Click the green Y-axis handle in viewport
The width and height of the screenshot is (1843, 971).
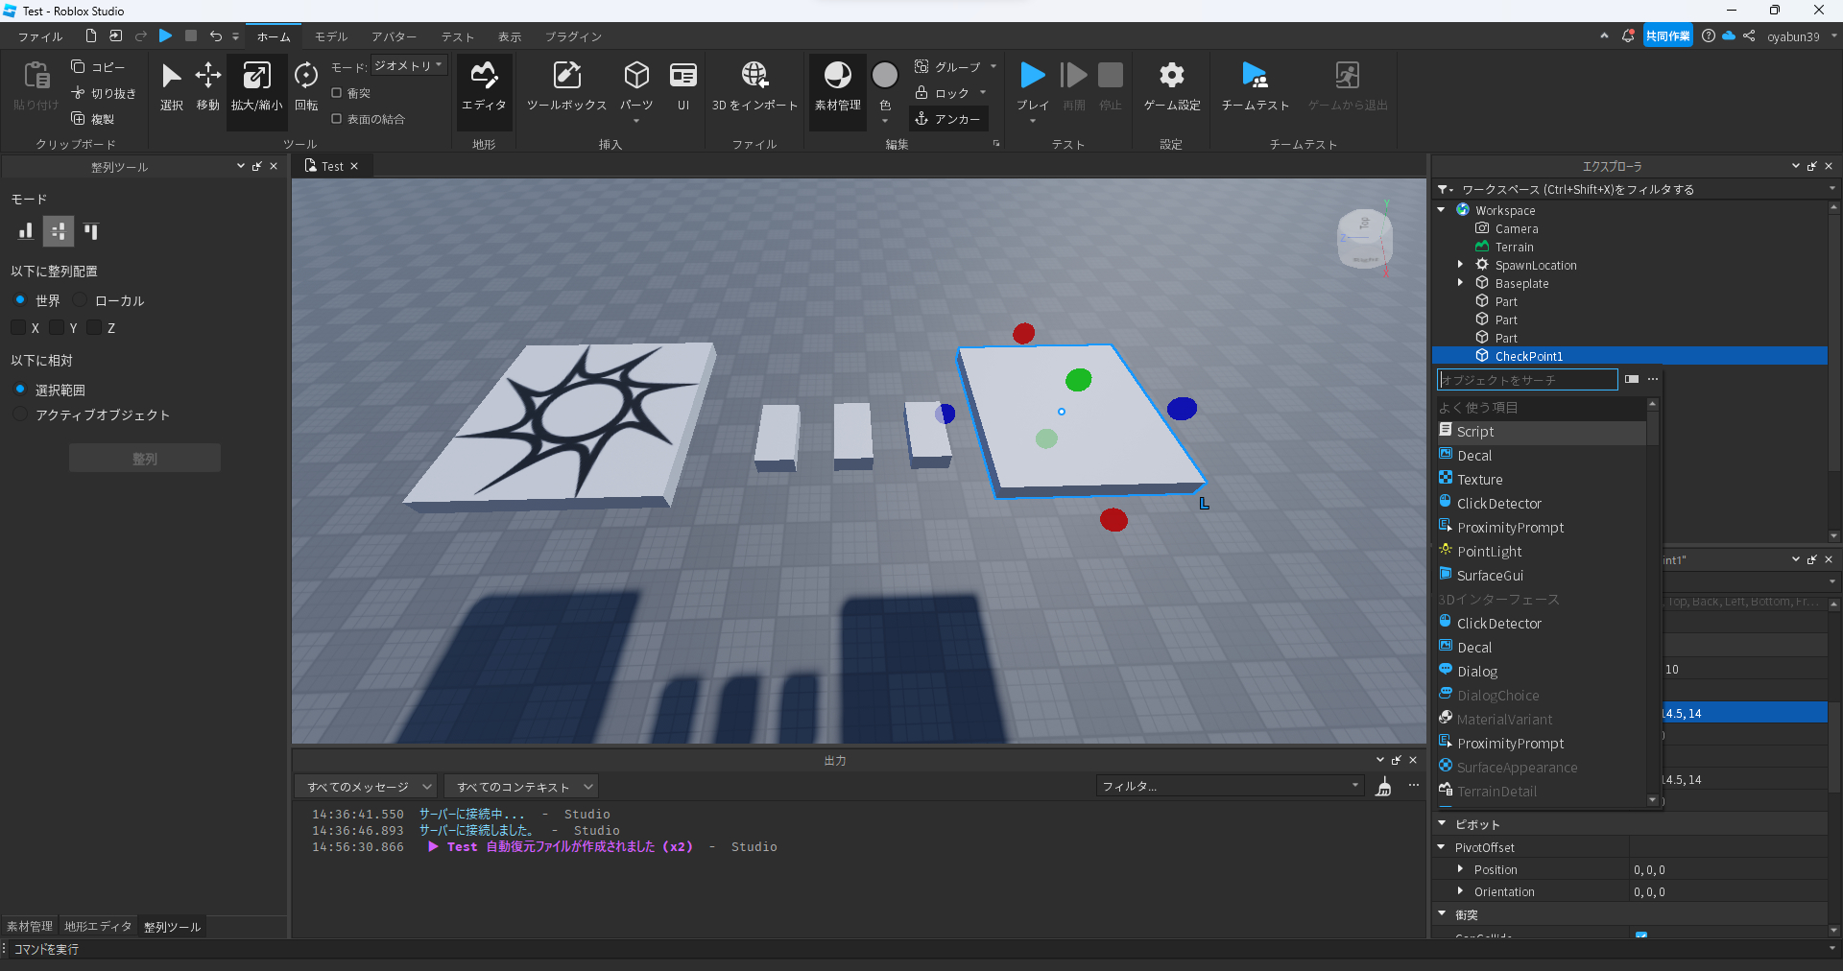[x=1079, y=380]
